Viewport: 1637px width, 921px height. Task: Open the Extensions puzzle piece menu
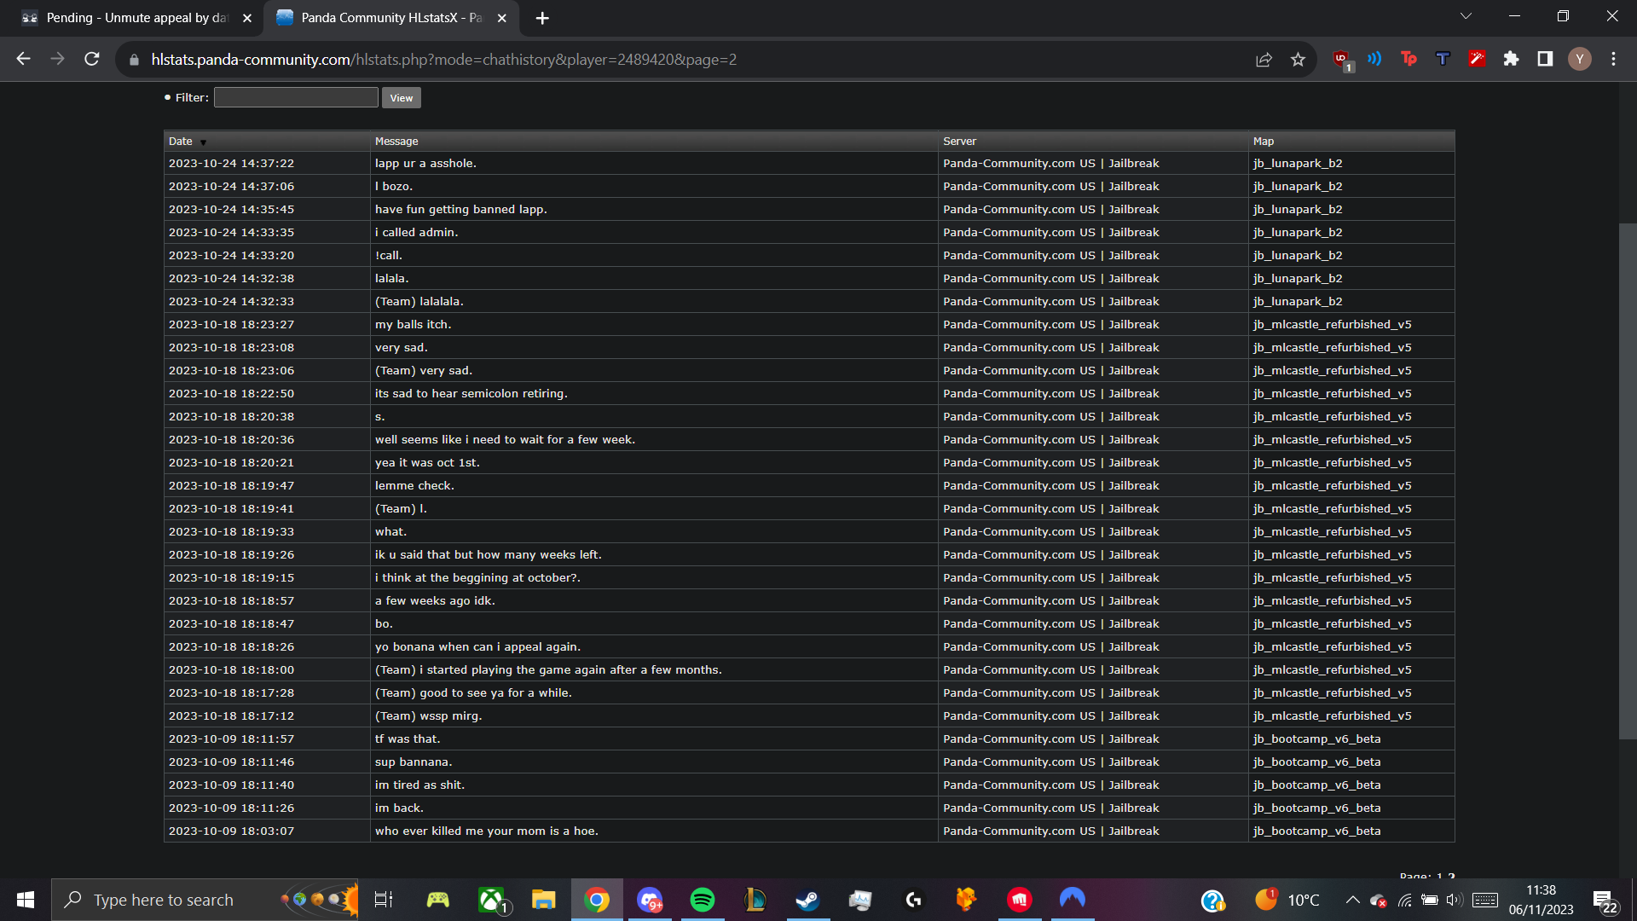[1511, 59]
